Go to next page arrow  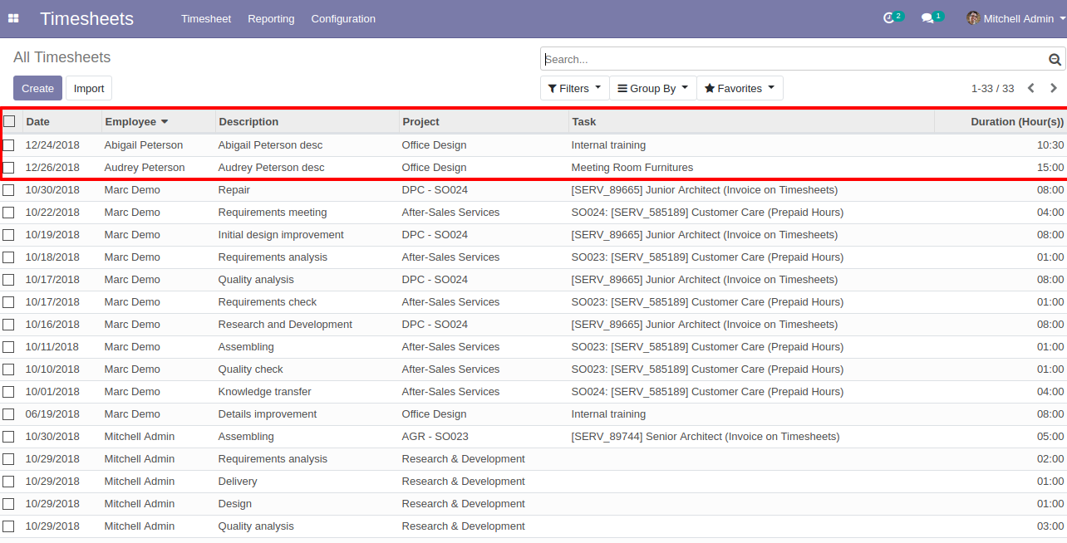coord(1054,88)
